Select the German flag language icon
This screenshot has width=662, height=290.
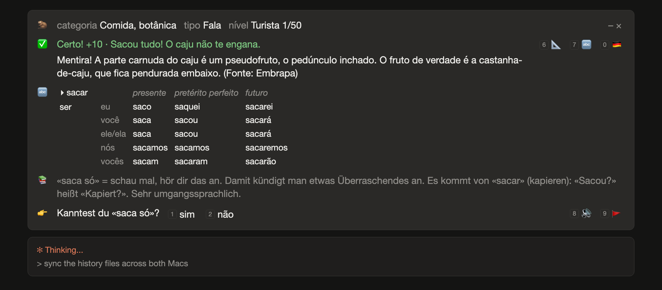[x=617, y=45]
